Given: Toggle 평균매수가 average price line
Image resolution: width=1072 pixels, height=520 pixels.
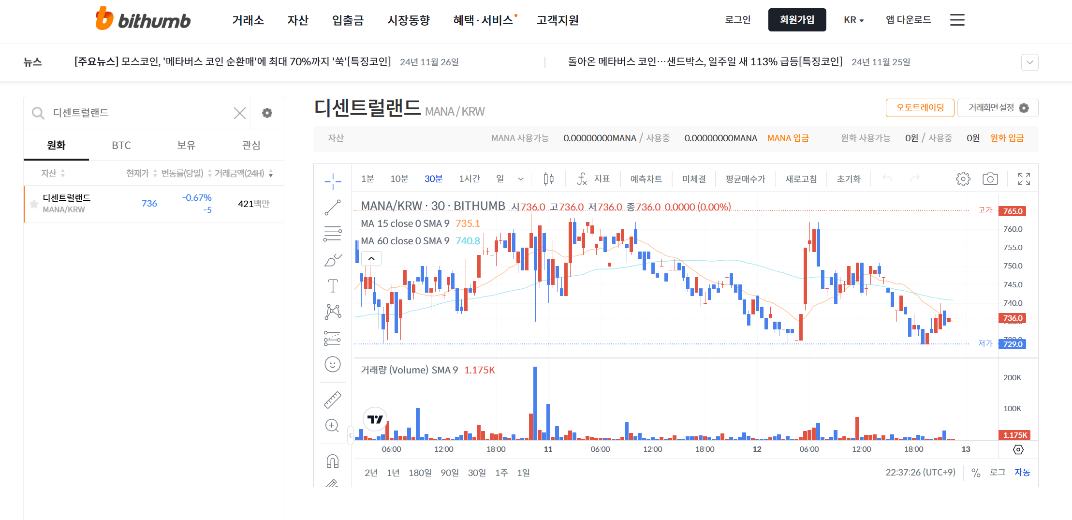Looking at the screenshot, I should [746, 179].
